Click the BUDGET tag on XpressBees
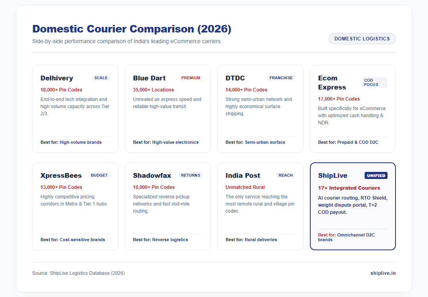The width and height of the screenshot is (428, 297). tap(99, 175)
